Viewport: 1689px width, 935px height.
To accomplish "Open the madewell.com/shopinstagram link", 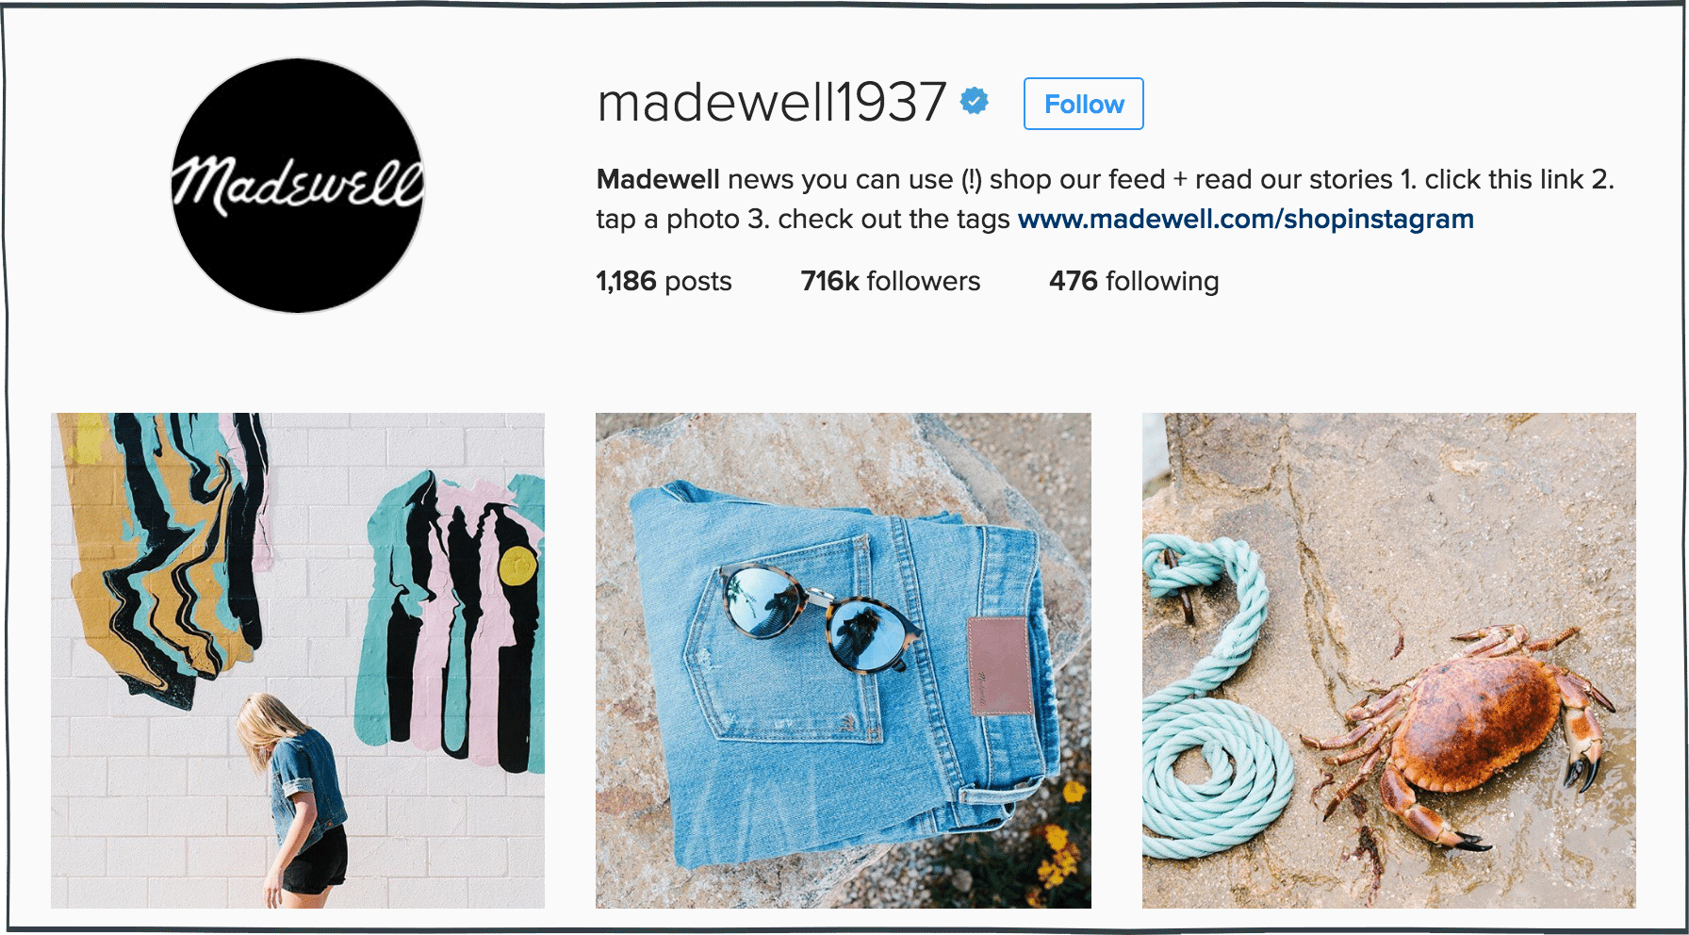I will tap(1246, 219).
